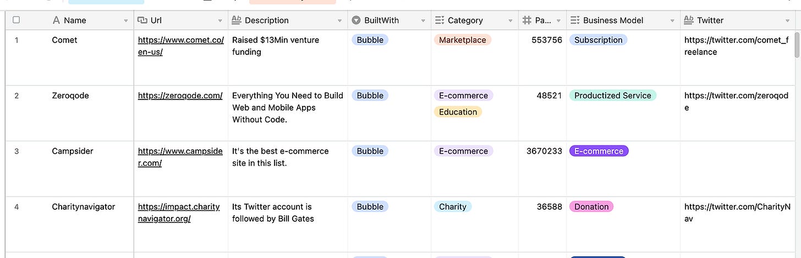Click the Category multi-select icon

[x=440, y=20]
